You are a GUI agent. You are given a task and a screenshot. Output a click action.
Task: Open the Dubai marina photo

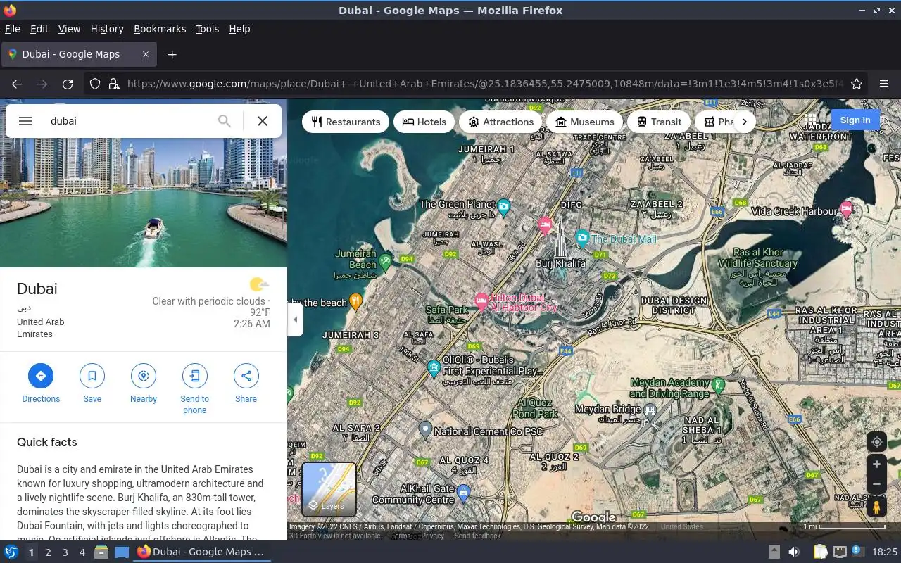(144, 204)
